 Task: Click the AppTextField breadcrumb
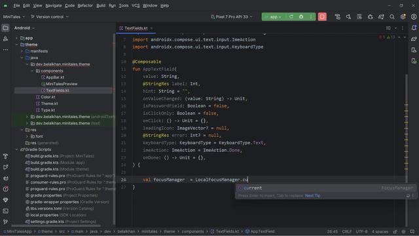pyautogui.click(x=260, y=231)
